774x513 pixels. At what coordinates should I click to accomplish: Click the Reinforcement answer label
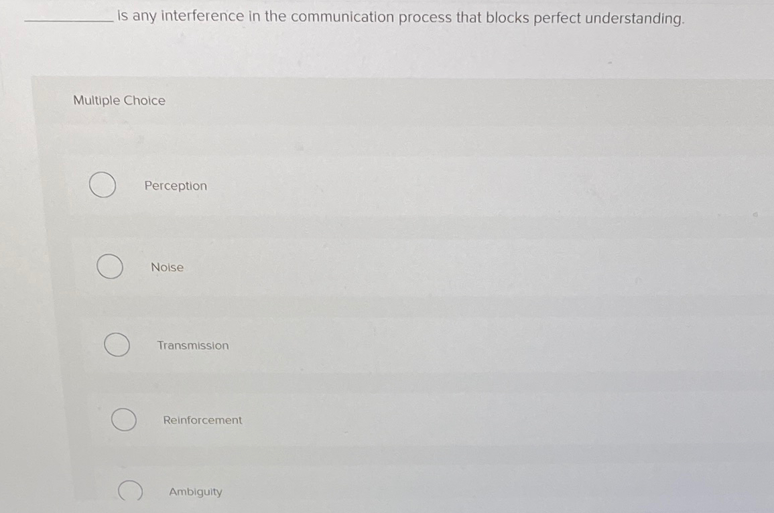(x=202, y=420)
